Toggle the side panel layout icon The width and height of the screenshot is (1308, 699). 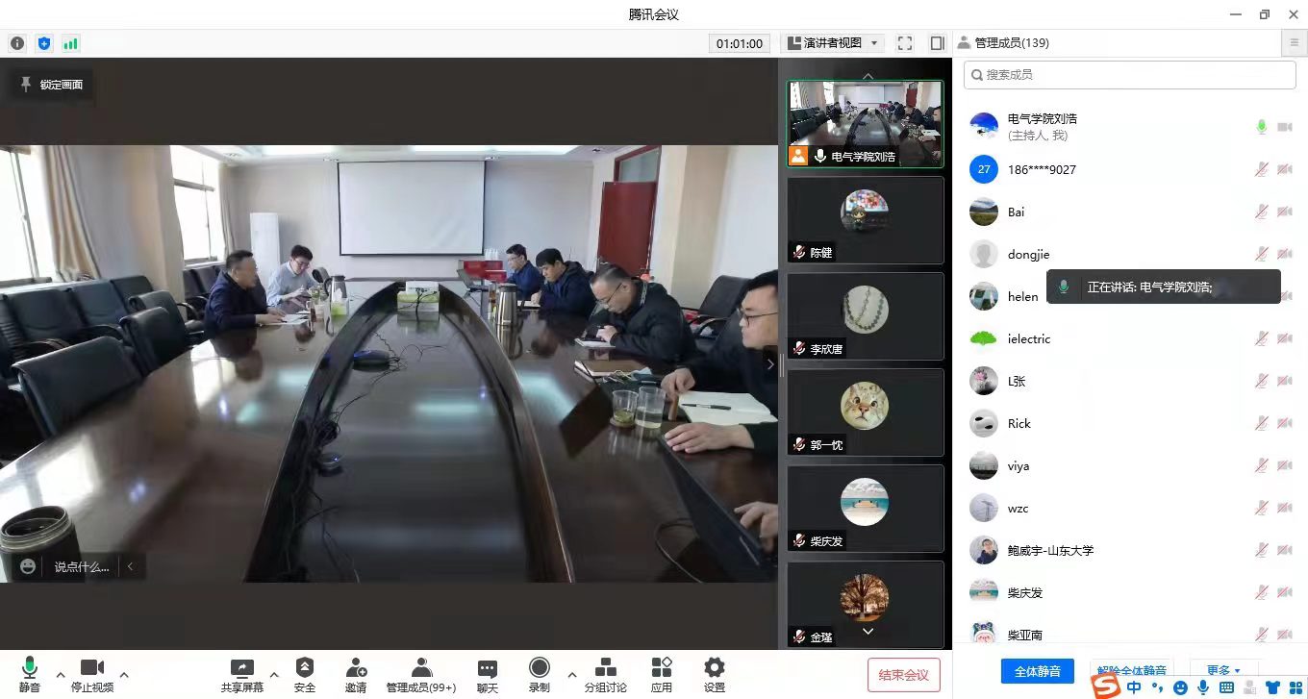937,43
